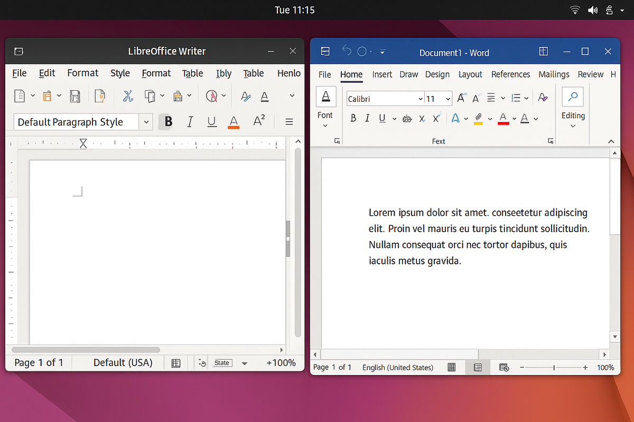This screenshot has width=634, height=422.
Task: Collapse the ribbon with the caret in Word
Action: [x=611, y=141]
